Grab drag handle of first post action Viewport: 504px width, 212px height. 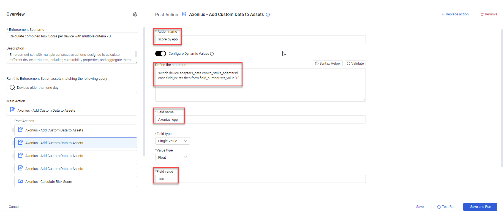13,130
